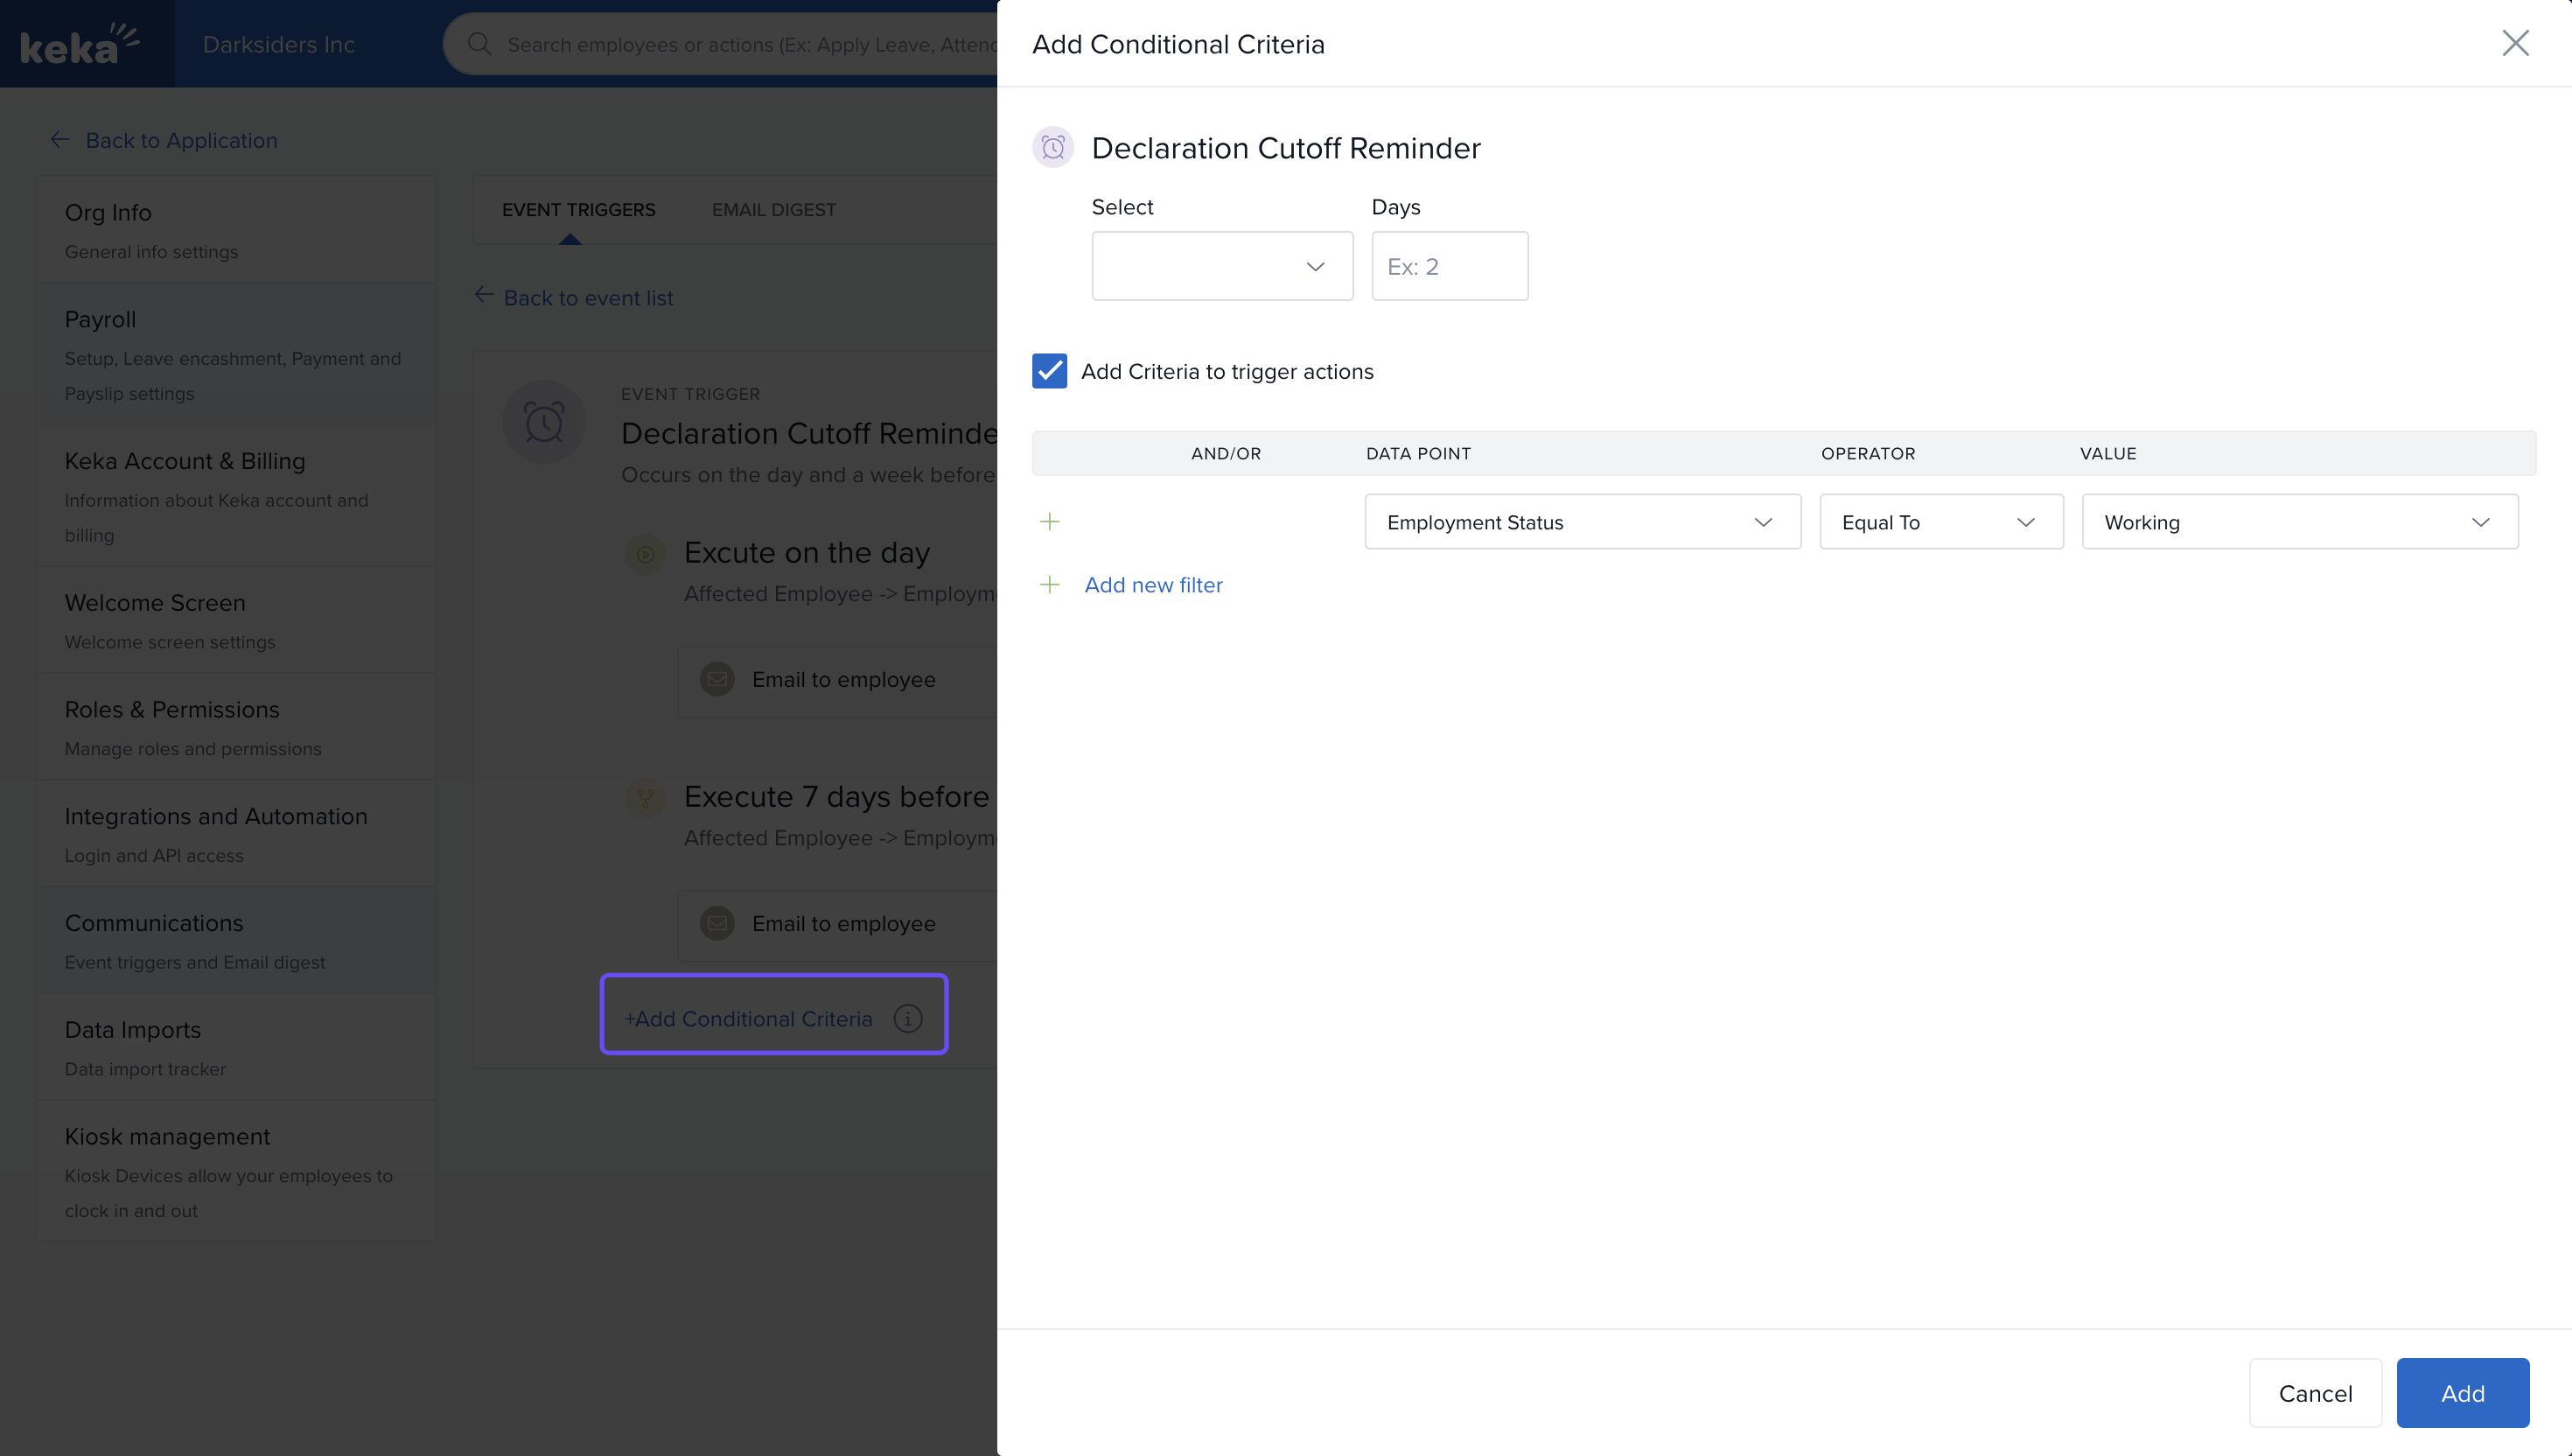The height and width of the screenshot is (1456, 2572).
Task: Switch to the Email Digest tab
Action: click(772, 210)
